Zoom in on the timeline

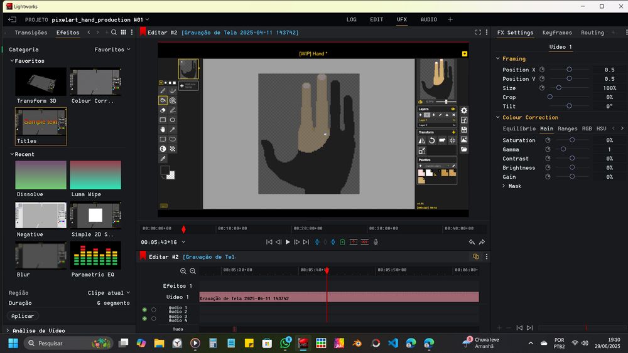(183, 271)
